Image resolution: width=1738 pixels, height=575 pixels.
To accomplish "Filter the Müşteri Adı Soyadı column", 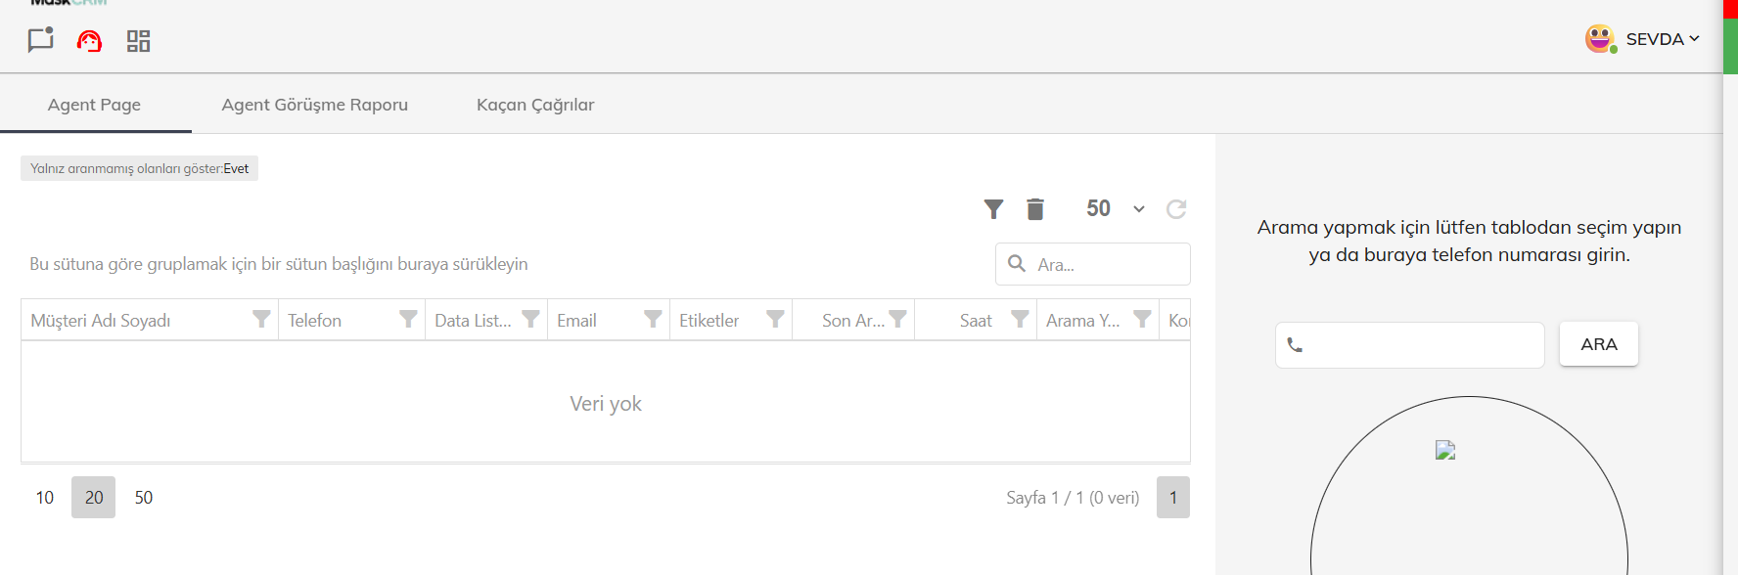I will [x=261, y=320].
